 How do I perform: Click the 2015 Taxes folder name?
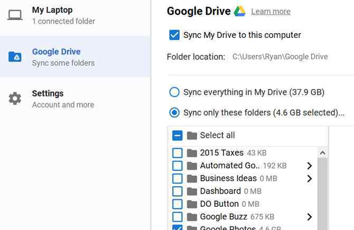tap(222, 153)
